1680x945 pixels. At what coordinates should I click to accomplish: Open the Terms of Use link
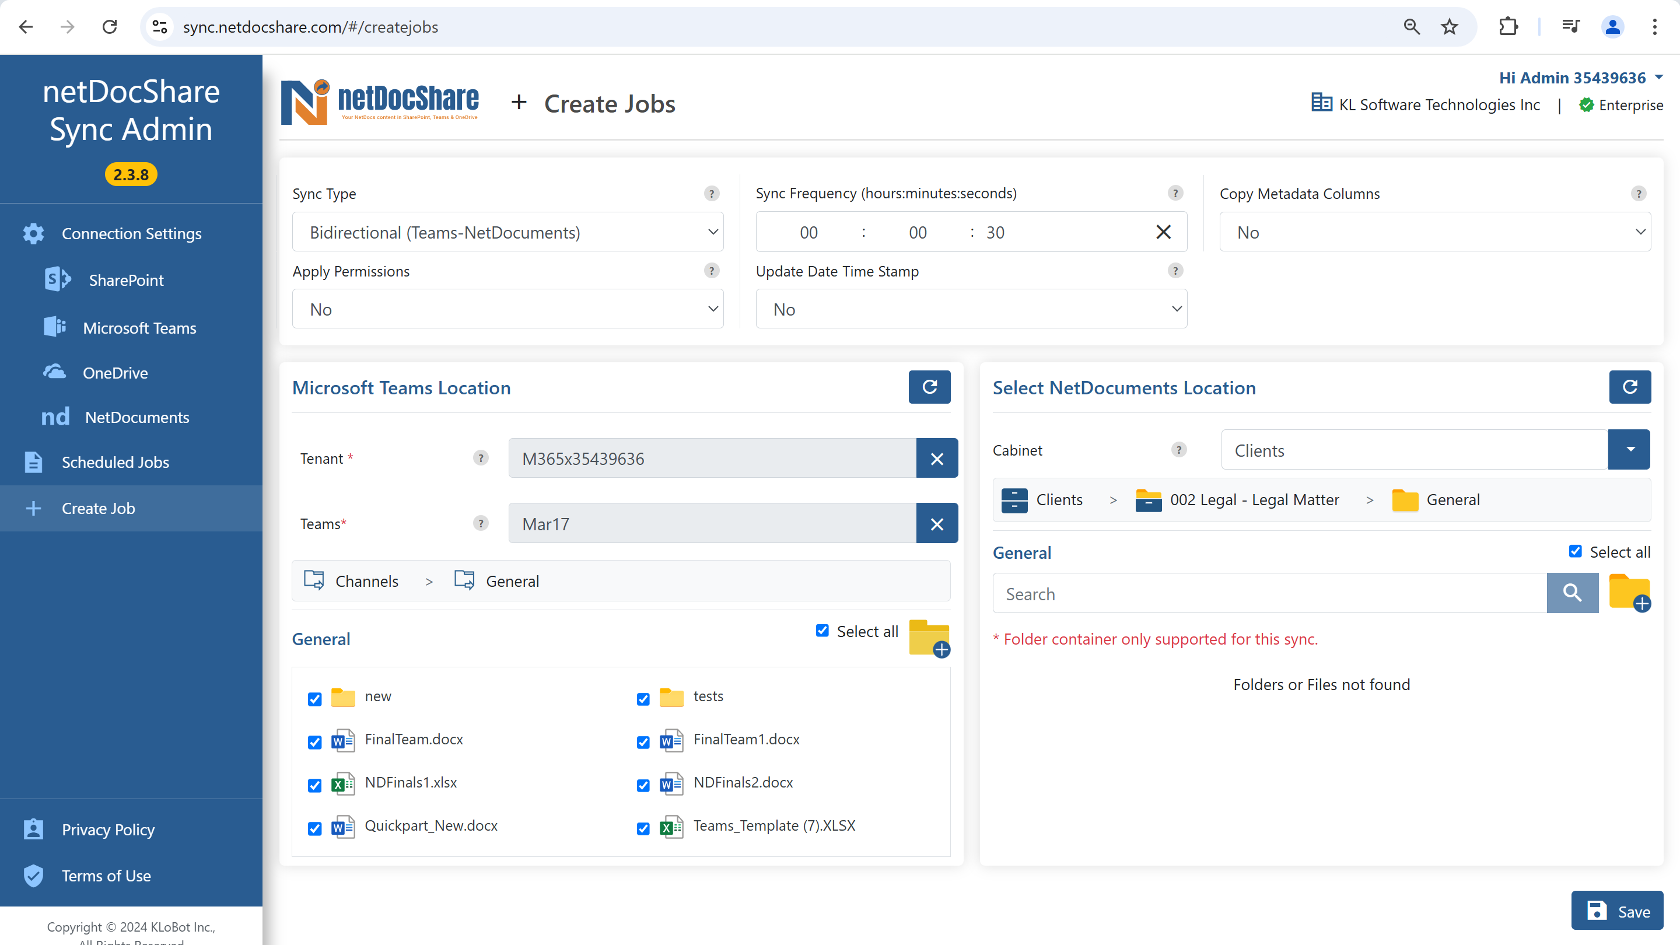click(106, 876)
